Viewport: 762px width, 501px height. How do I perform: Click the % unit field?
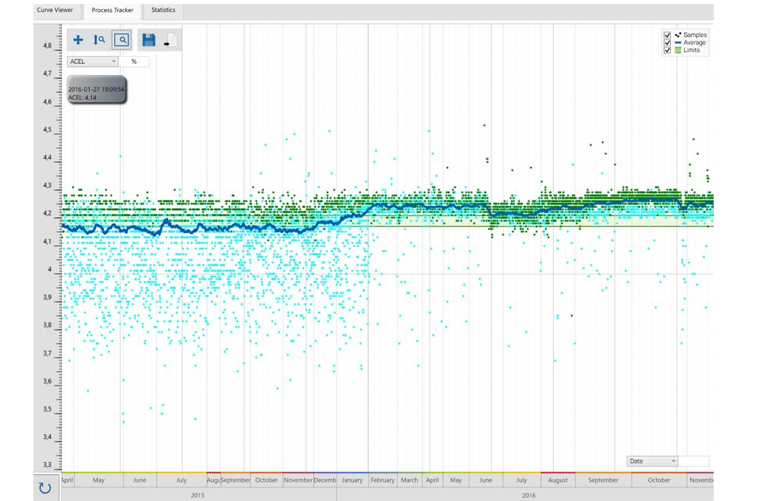[134, 61]
